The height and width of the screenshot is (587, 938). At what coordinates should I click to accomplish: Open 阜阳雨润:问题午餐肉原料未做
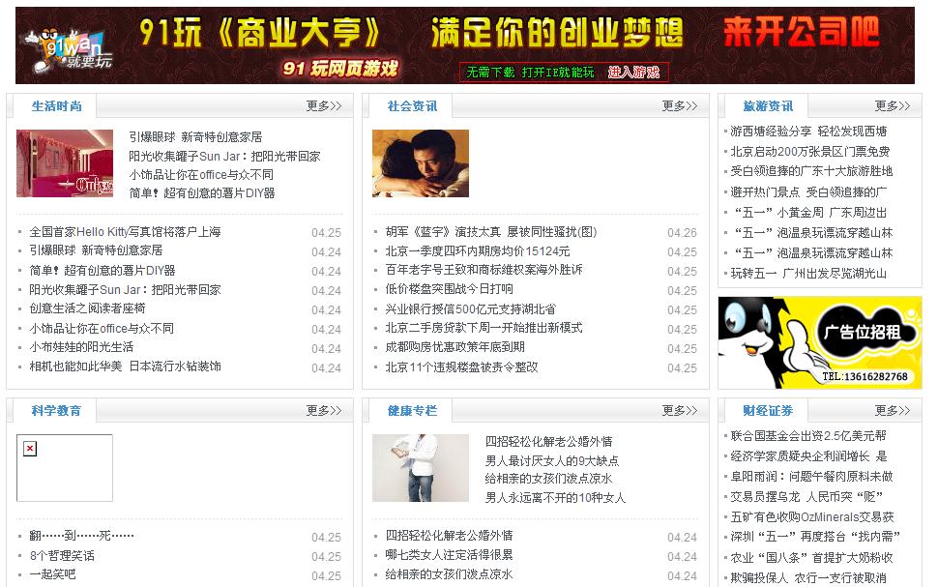pyautogui.click(x=811, y=477)
